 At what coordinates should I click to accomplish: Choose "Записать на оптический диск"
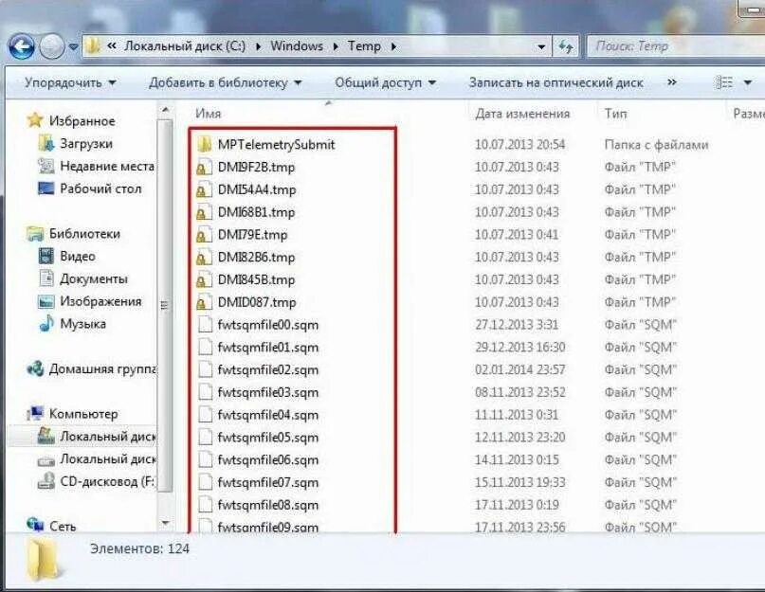click(556, 83)
